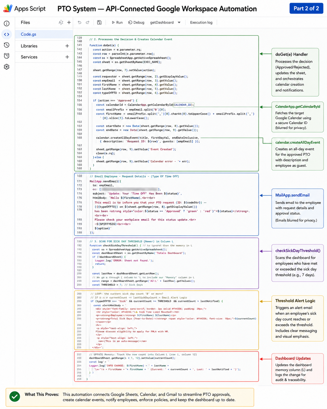
Task: Click the calendar.createAllDayEvent code line
Action: tap(147, 138)
